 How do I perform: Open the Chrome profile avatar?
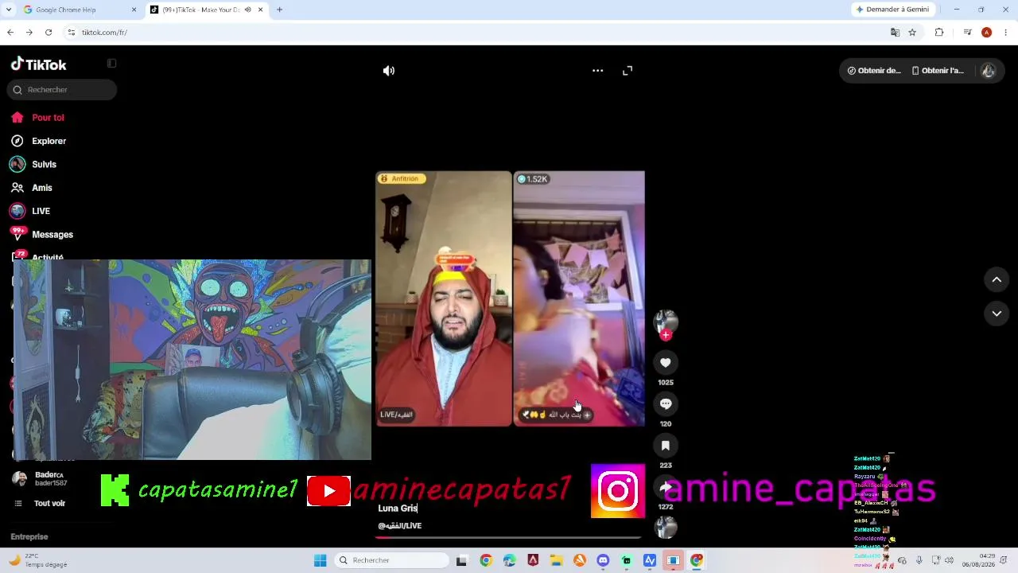[986, 33]
